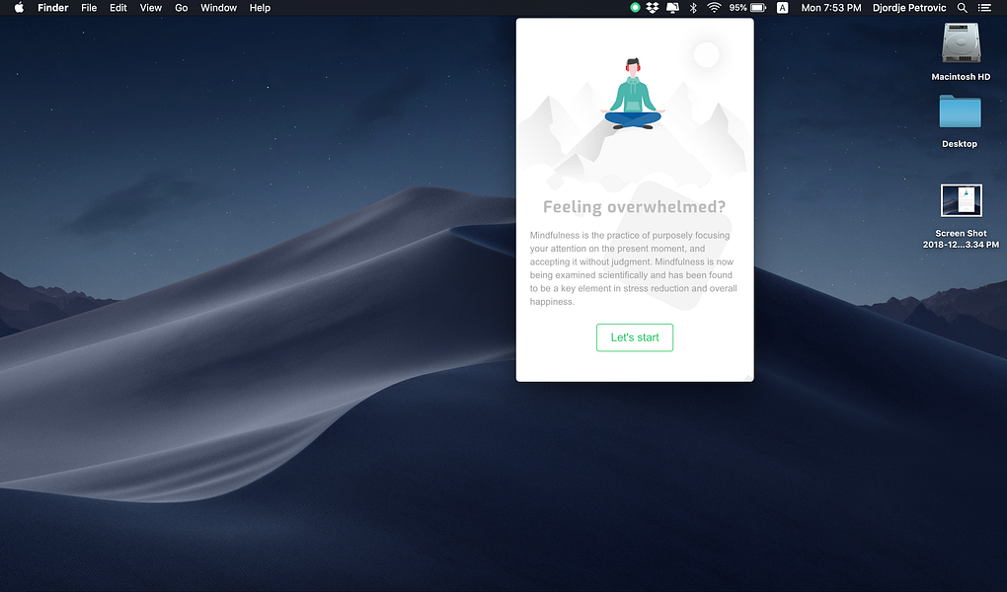
Task: Open the Dropbox menu bar icon
Action: coord(653,8)
